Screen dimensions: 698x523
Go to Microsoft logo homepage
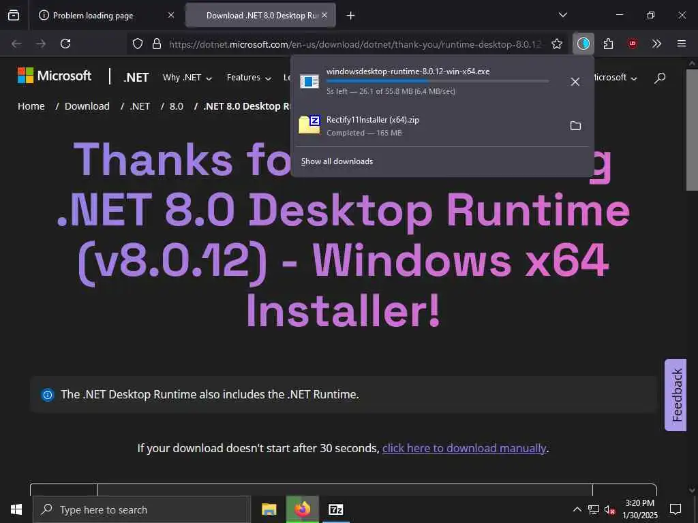pos(55,76)
